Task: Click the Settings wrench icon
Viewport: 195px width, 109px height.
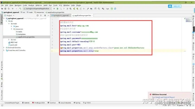Action: [88, 9]
